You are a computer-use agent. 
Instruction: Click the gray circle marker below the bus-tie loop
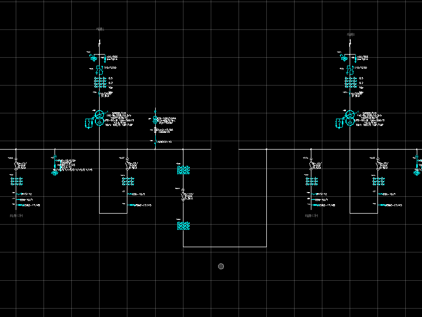(x=221, y=267)
